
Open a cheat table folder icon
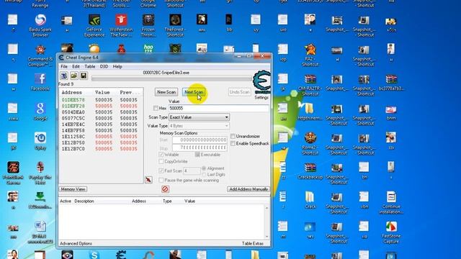pyautogui.click(x=73, y=76)
